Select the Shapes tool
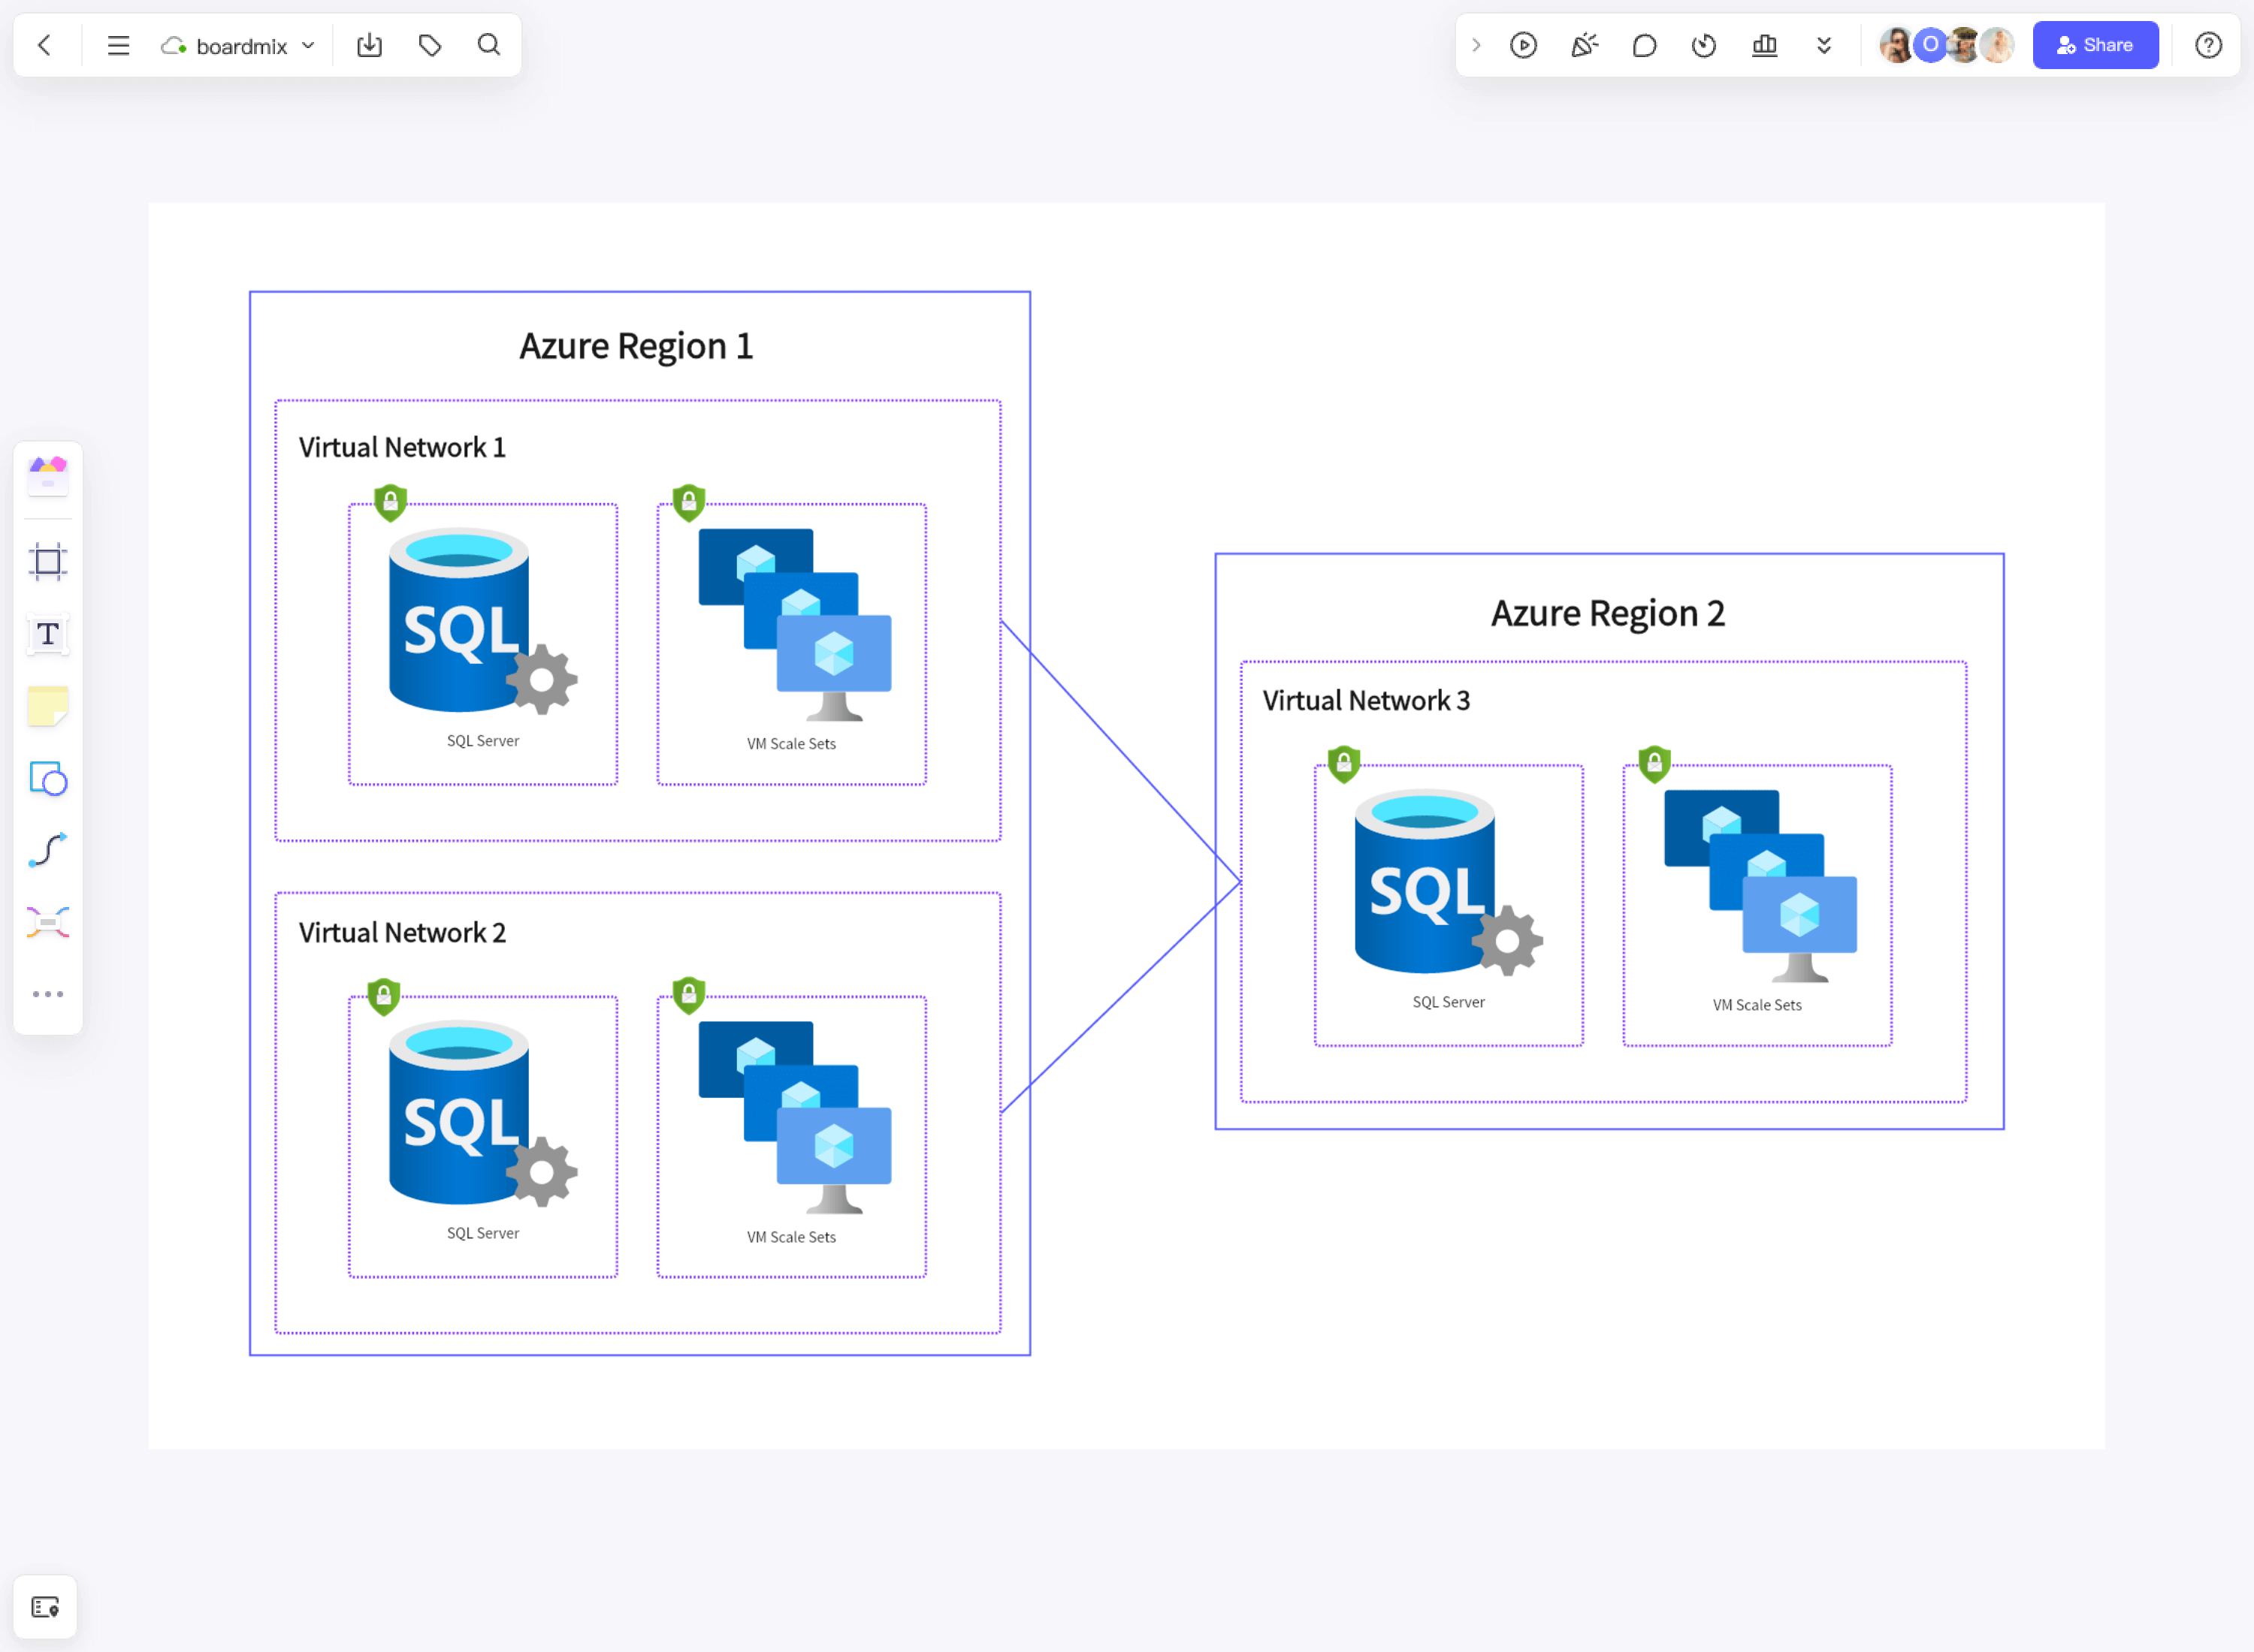 tap(48, 778)
